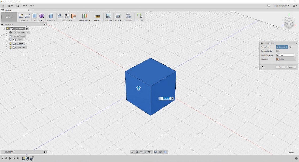Open the Direction Inside dropdown
This screenshot has width=299, height=162.
(286, 59)
